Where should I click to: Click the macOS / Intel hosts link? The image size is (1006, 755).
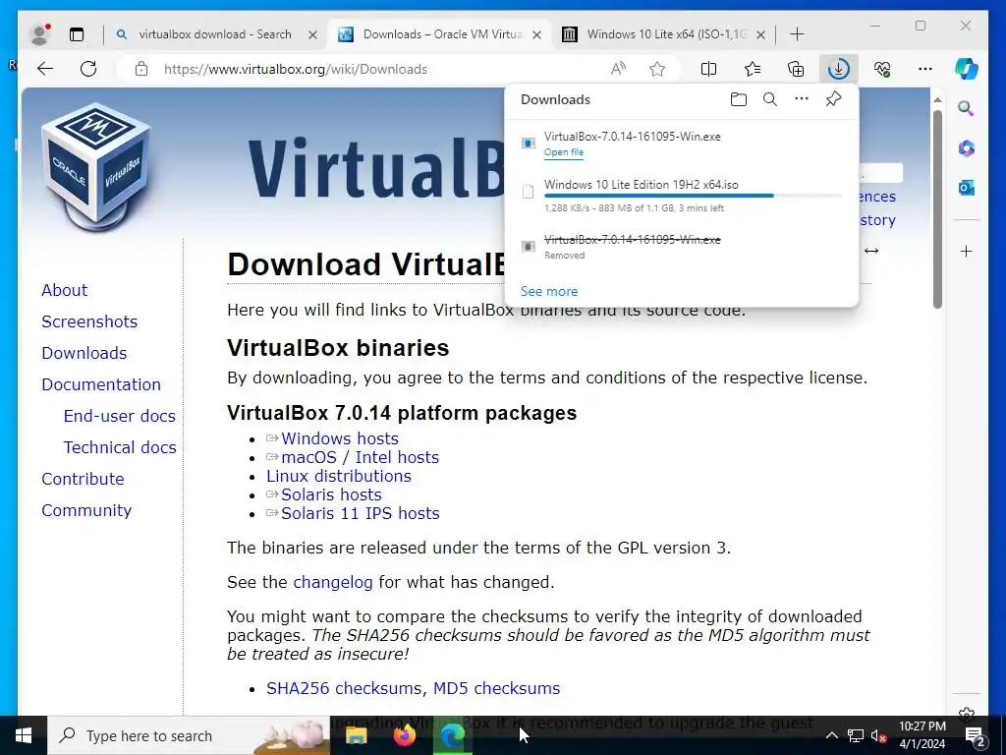(360, 457)
